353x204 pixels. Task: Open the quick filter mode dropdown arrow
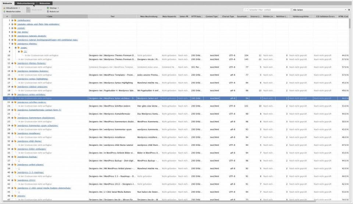point(247,10)
